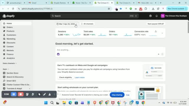This screenshot has height=106, width=189.
Task: Click the Shopify logo
Action: click(x=9, y=16)
